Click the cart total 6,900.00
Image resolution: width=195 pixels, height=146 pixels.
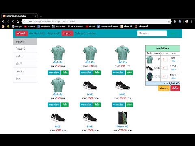click(x=174, y=84)
